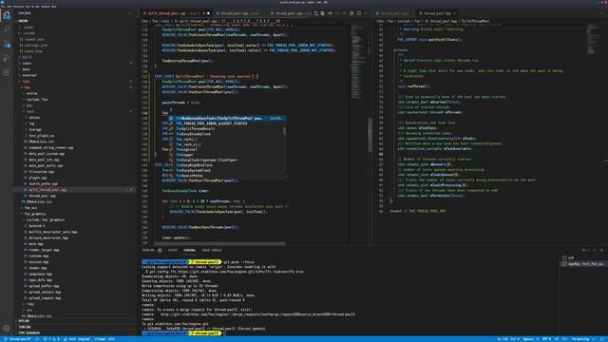
Task: Open the DEBUG CONSOLE panel tab
Action: click(x=212, y=251)
